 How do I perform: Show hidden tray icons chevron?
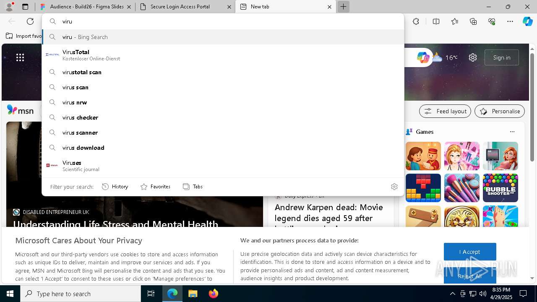click(x=452, y=294)
